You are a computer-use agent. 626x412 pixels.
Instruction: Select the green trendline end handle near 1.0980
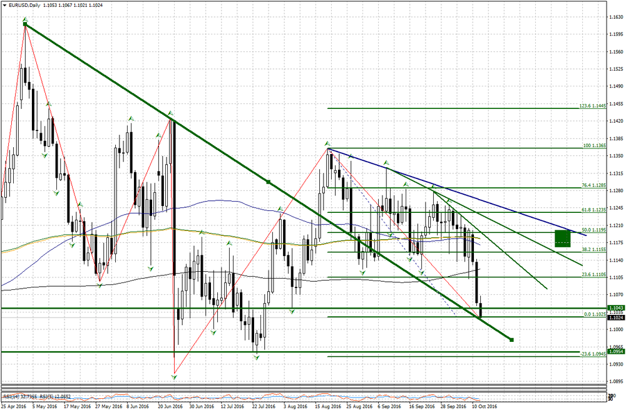(x=512, y=340)
